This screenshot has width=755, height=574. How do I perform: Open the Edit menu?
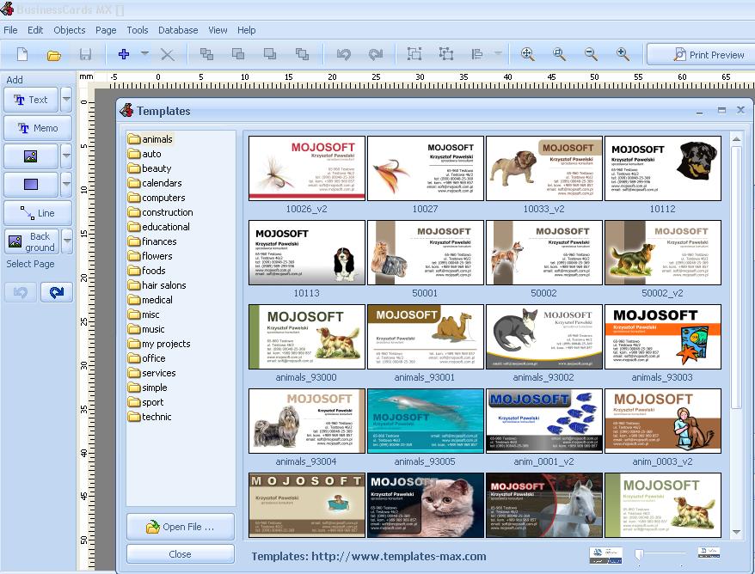point(35,30)
